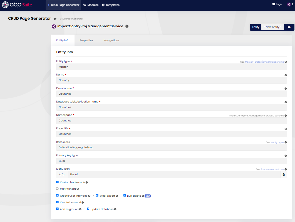This screenshot has width=295, height=222.
Task: Follow the Font Awesome icons link
Action: [x=272, y=169]
